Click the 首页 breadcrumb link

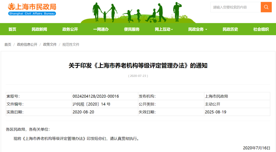coord(8,45)
